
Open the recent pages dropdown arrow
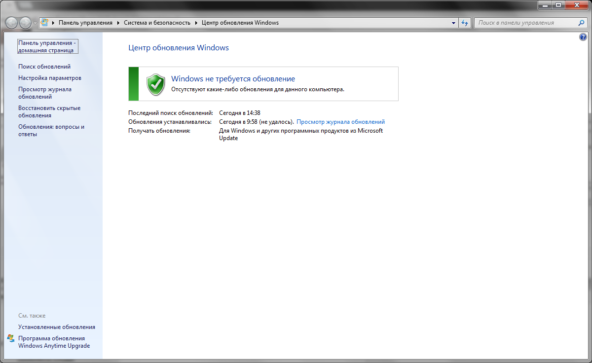point(35,23)
